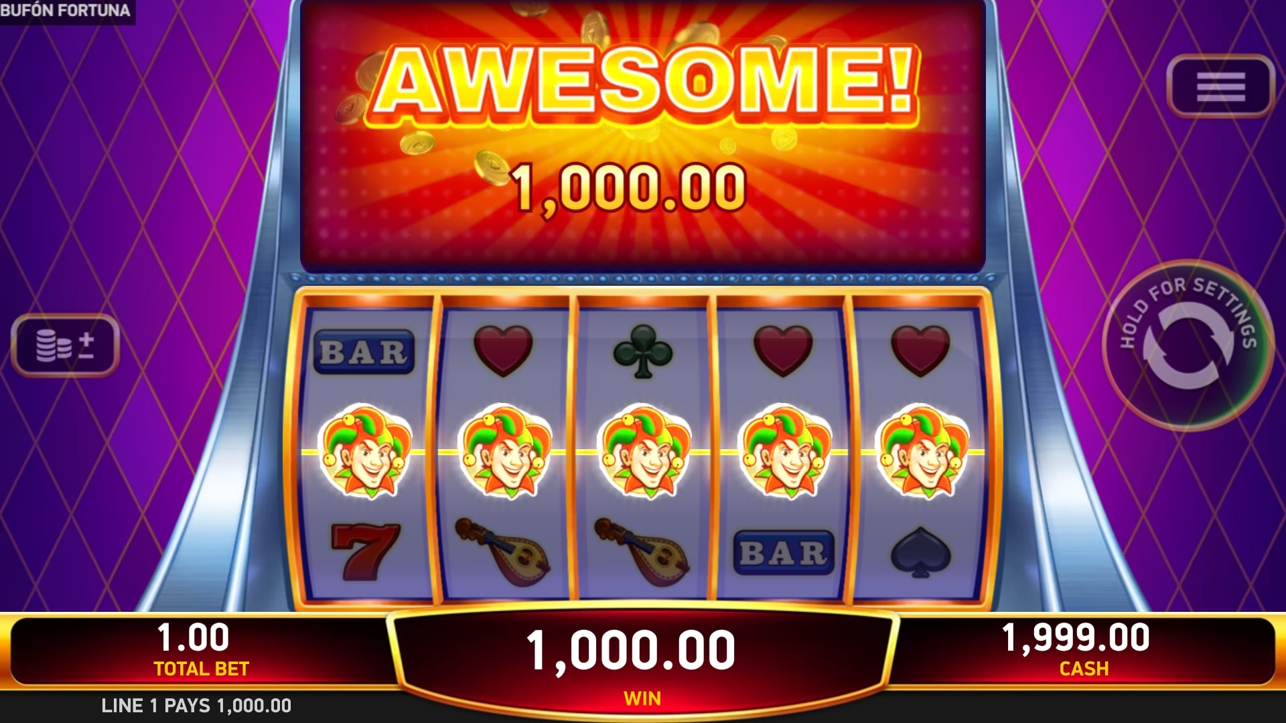Click the red 7 symbol on first reel
This screenshot has height=723, width=1286.
click(365, 551)
